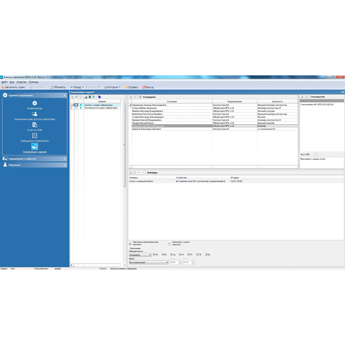This screenshot has width=345, height=345.
Task: Click the blue flag icon in tasks toolbar
Action: tap(100, 97)
